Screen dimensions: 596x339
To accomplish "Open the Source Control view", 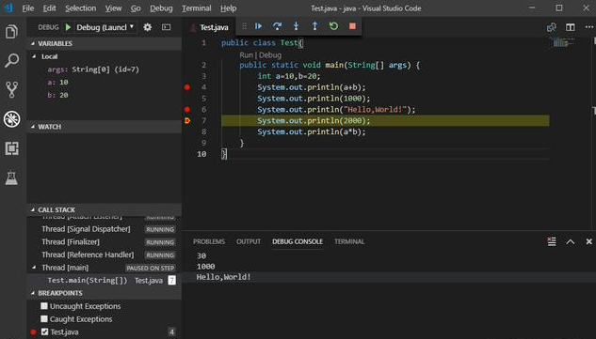I will (x=12, y=89).
